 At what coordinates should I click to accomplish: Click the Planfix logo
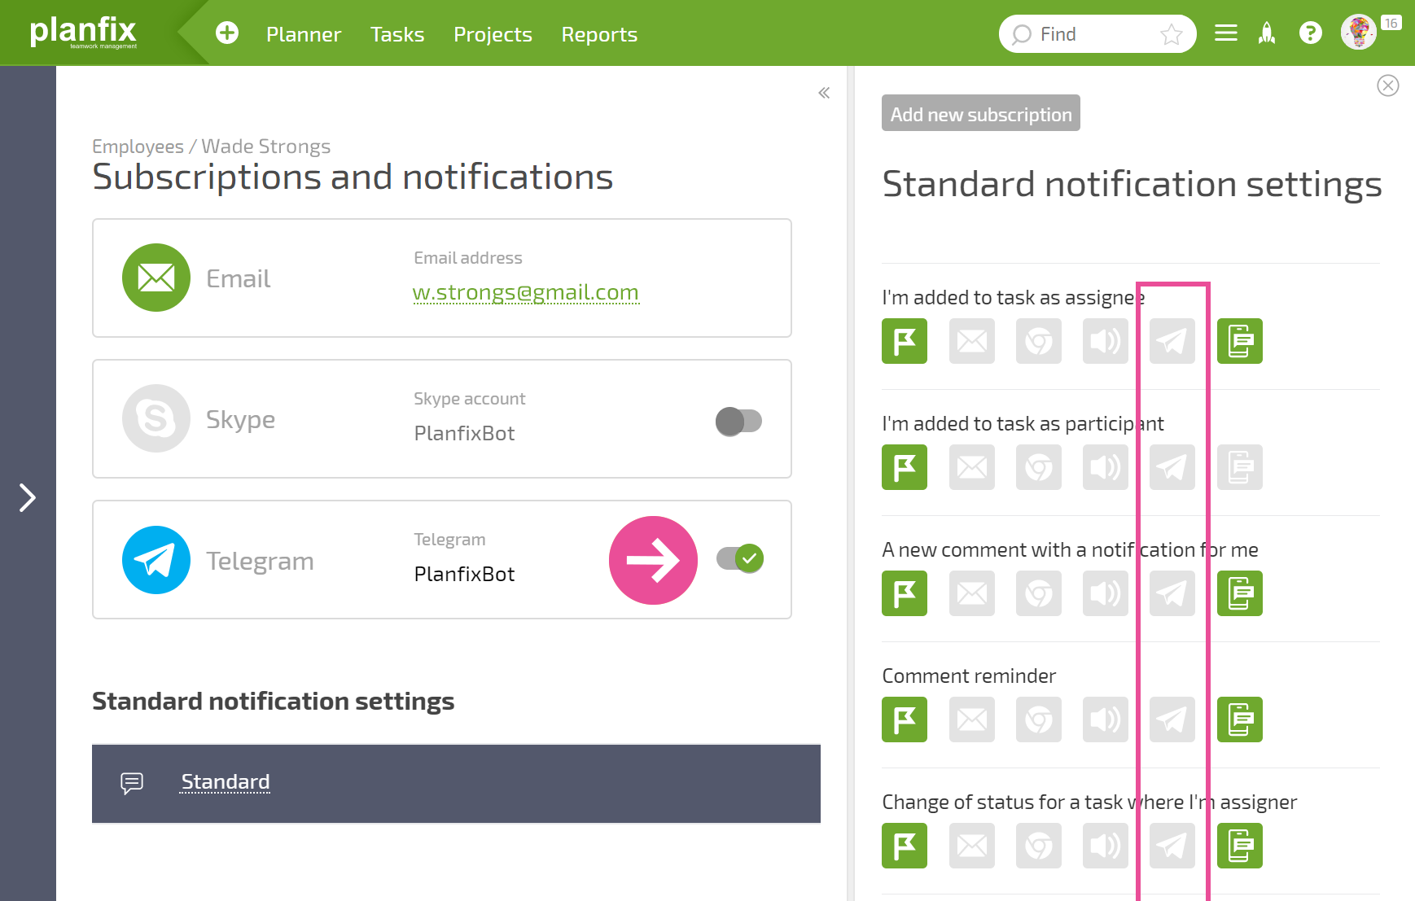83,33
